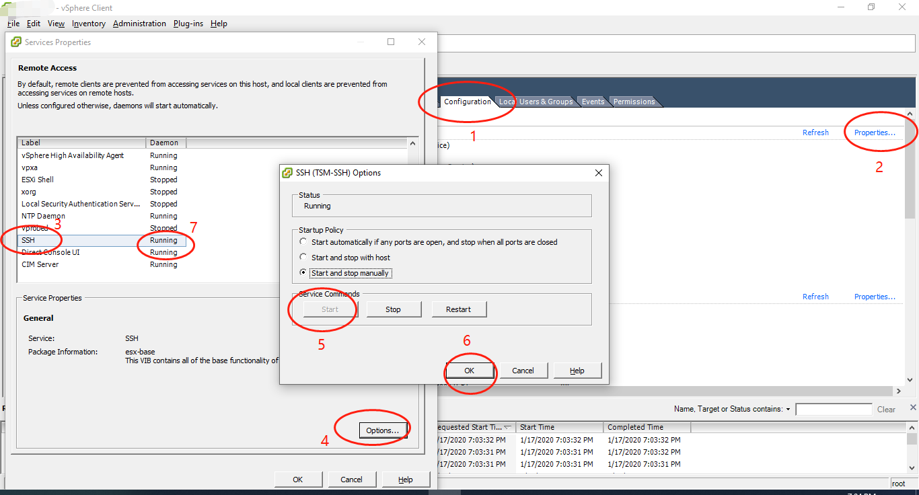
Task: Restart the SSH service
Action: 458,309
